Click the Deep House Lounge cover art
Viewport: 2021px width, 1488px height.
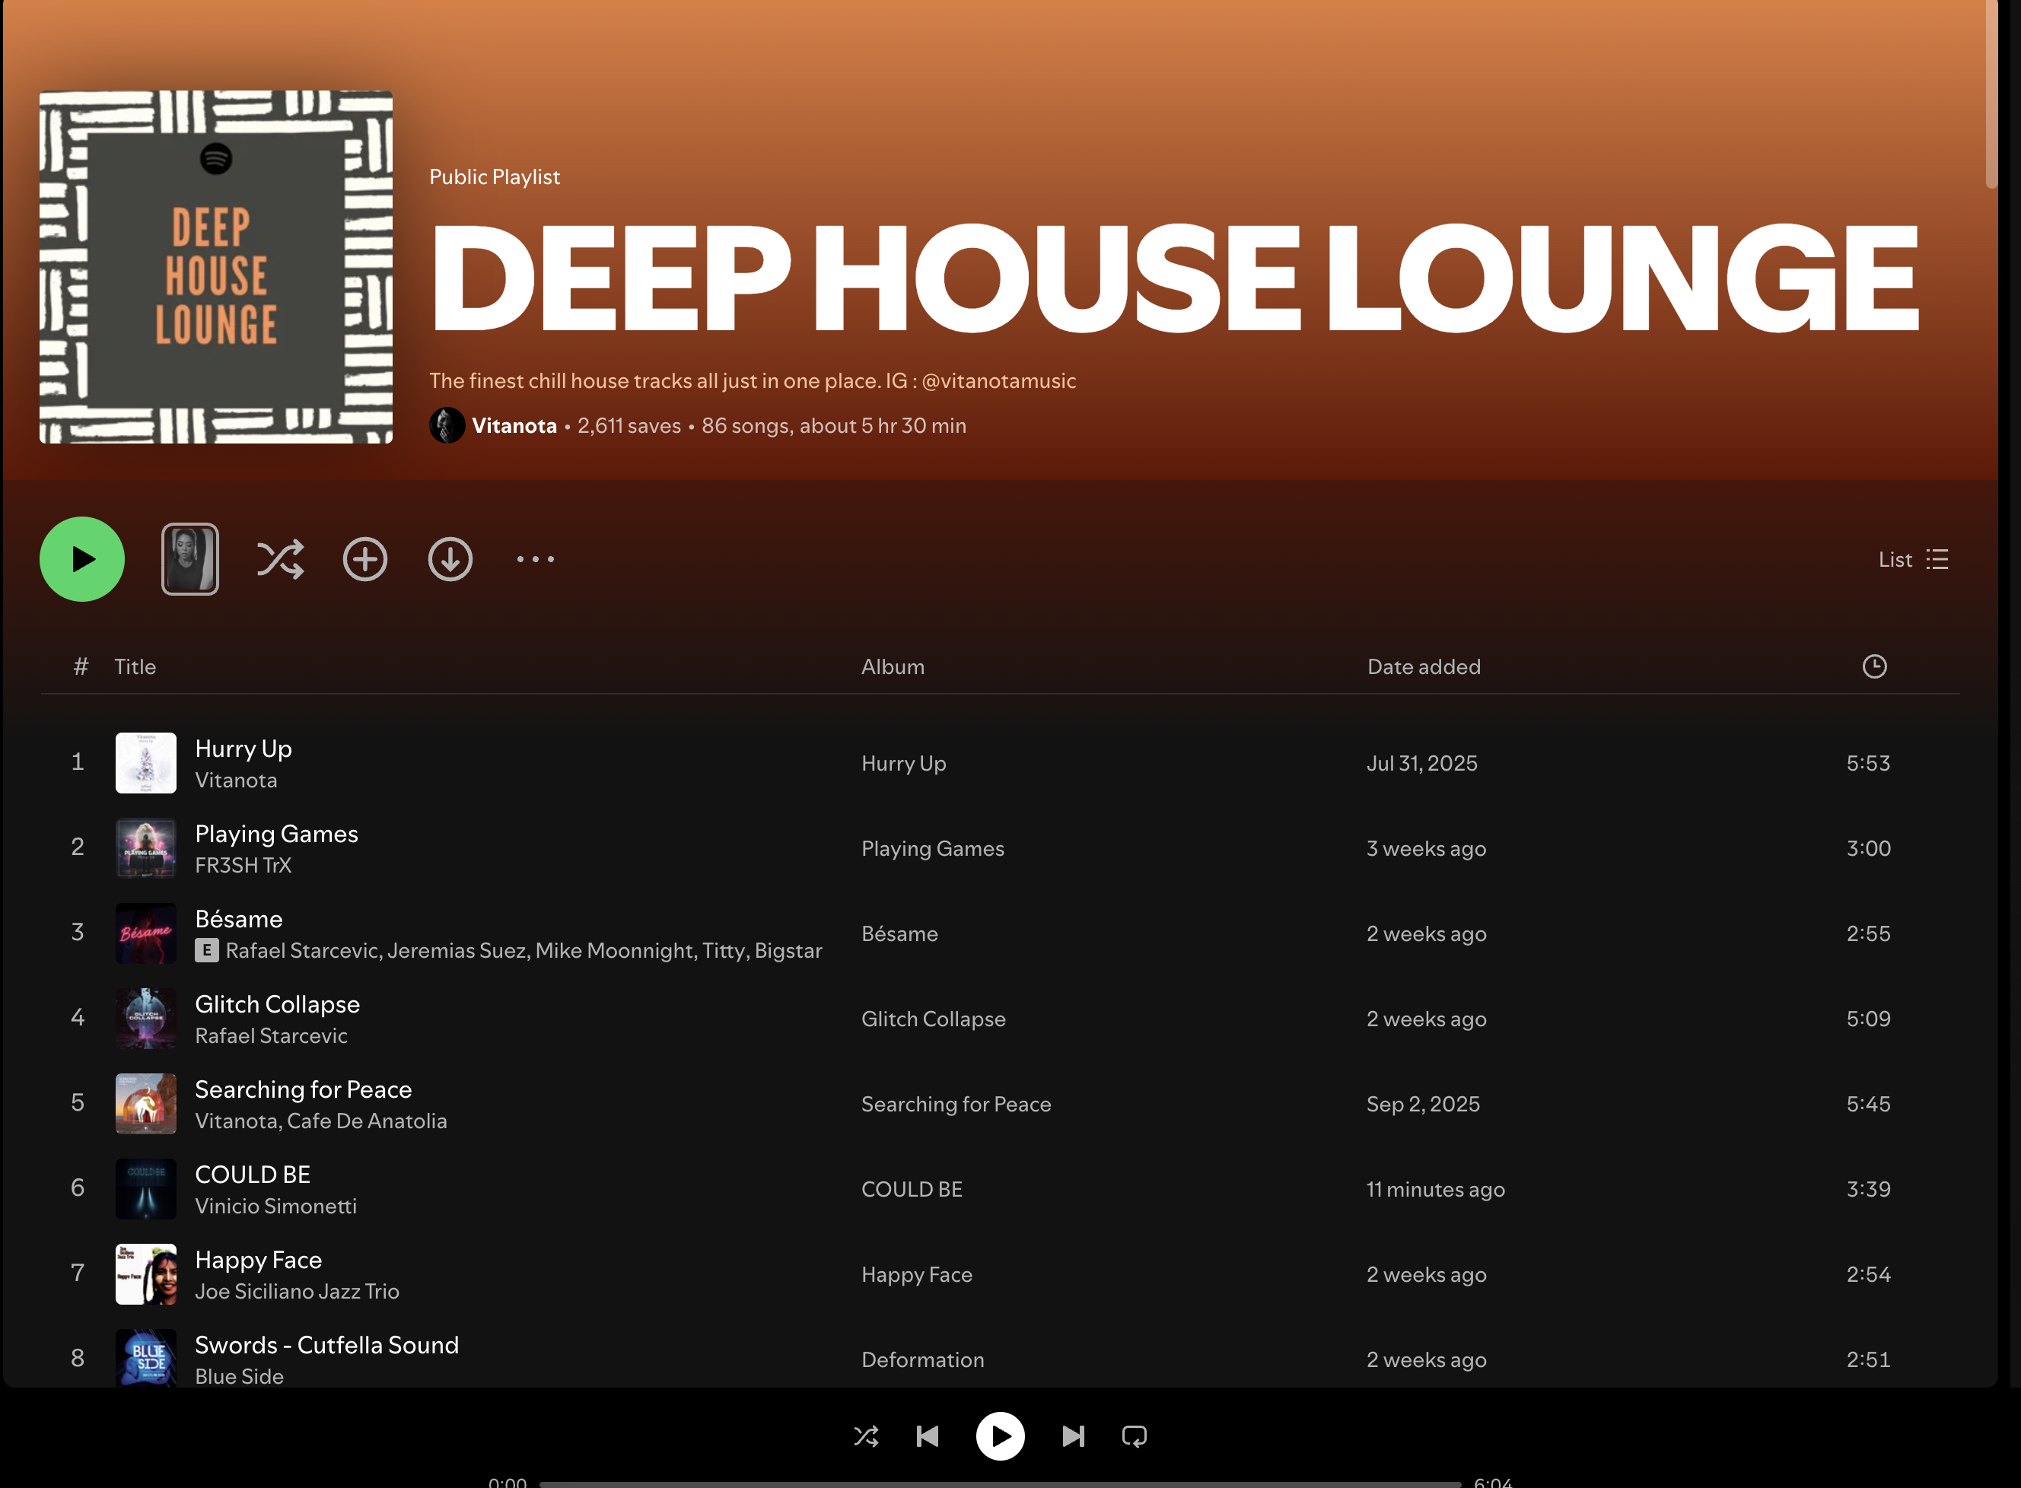[216, 266]
